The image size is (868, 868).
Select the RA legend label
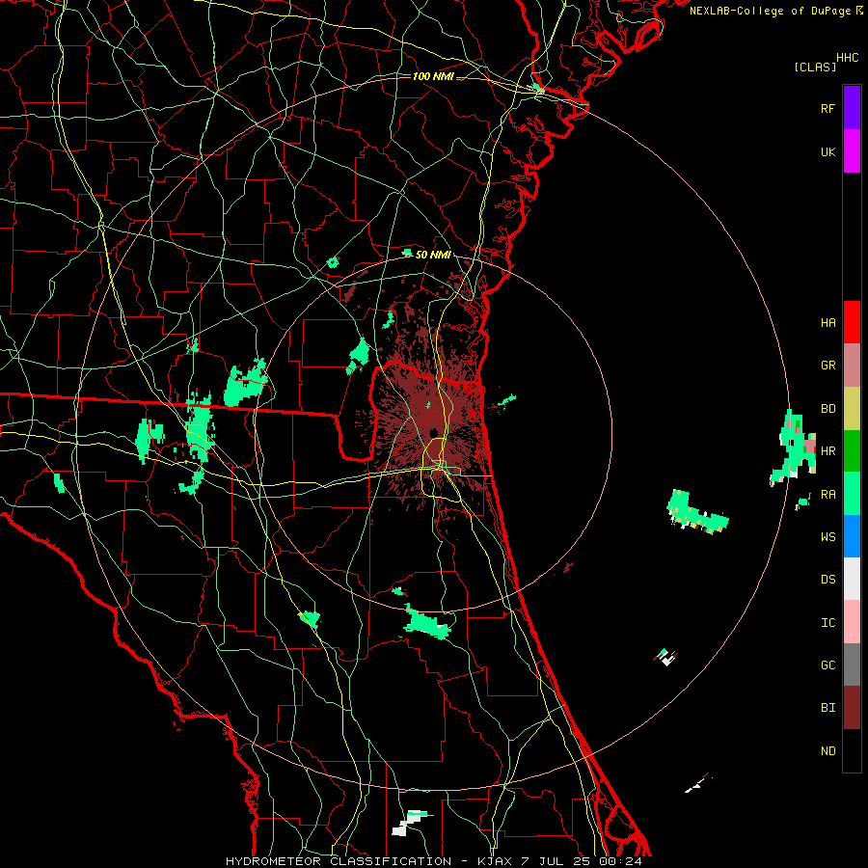(x=827, y=495)
